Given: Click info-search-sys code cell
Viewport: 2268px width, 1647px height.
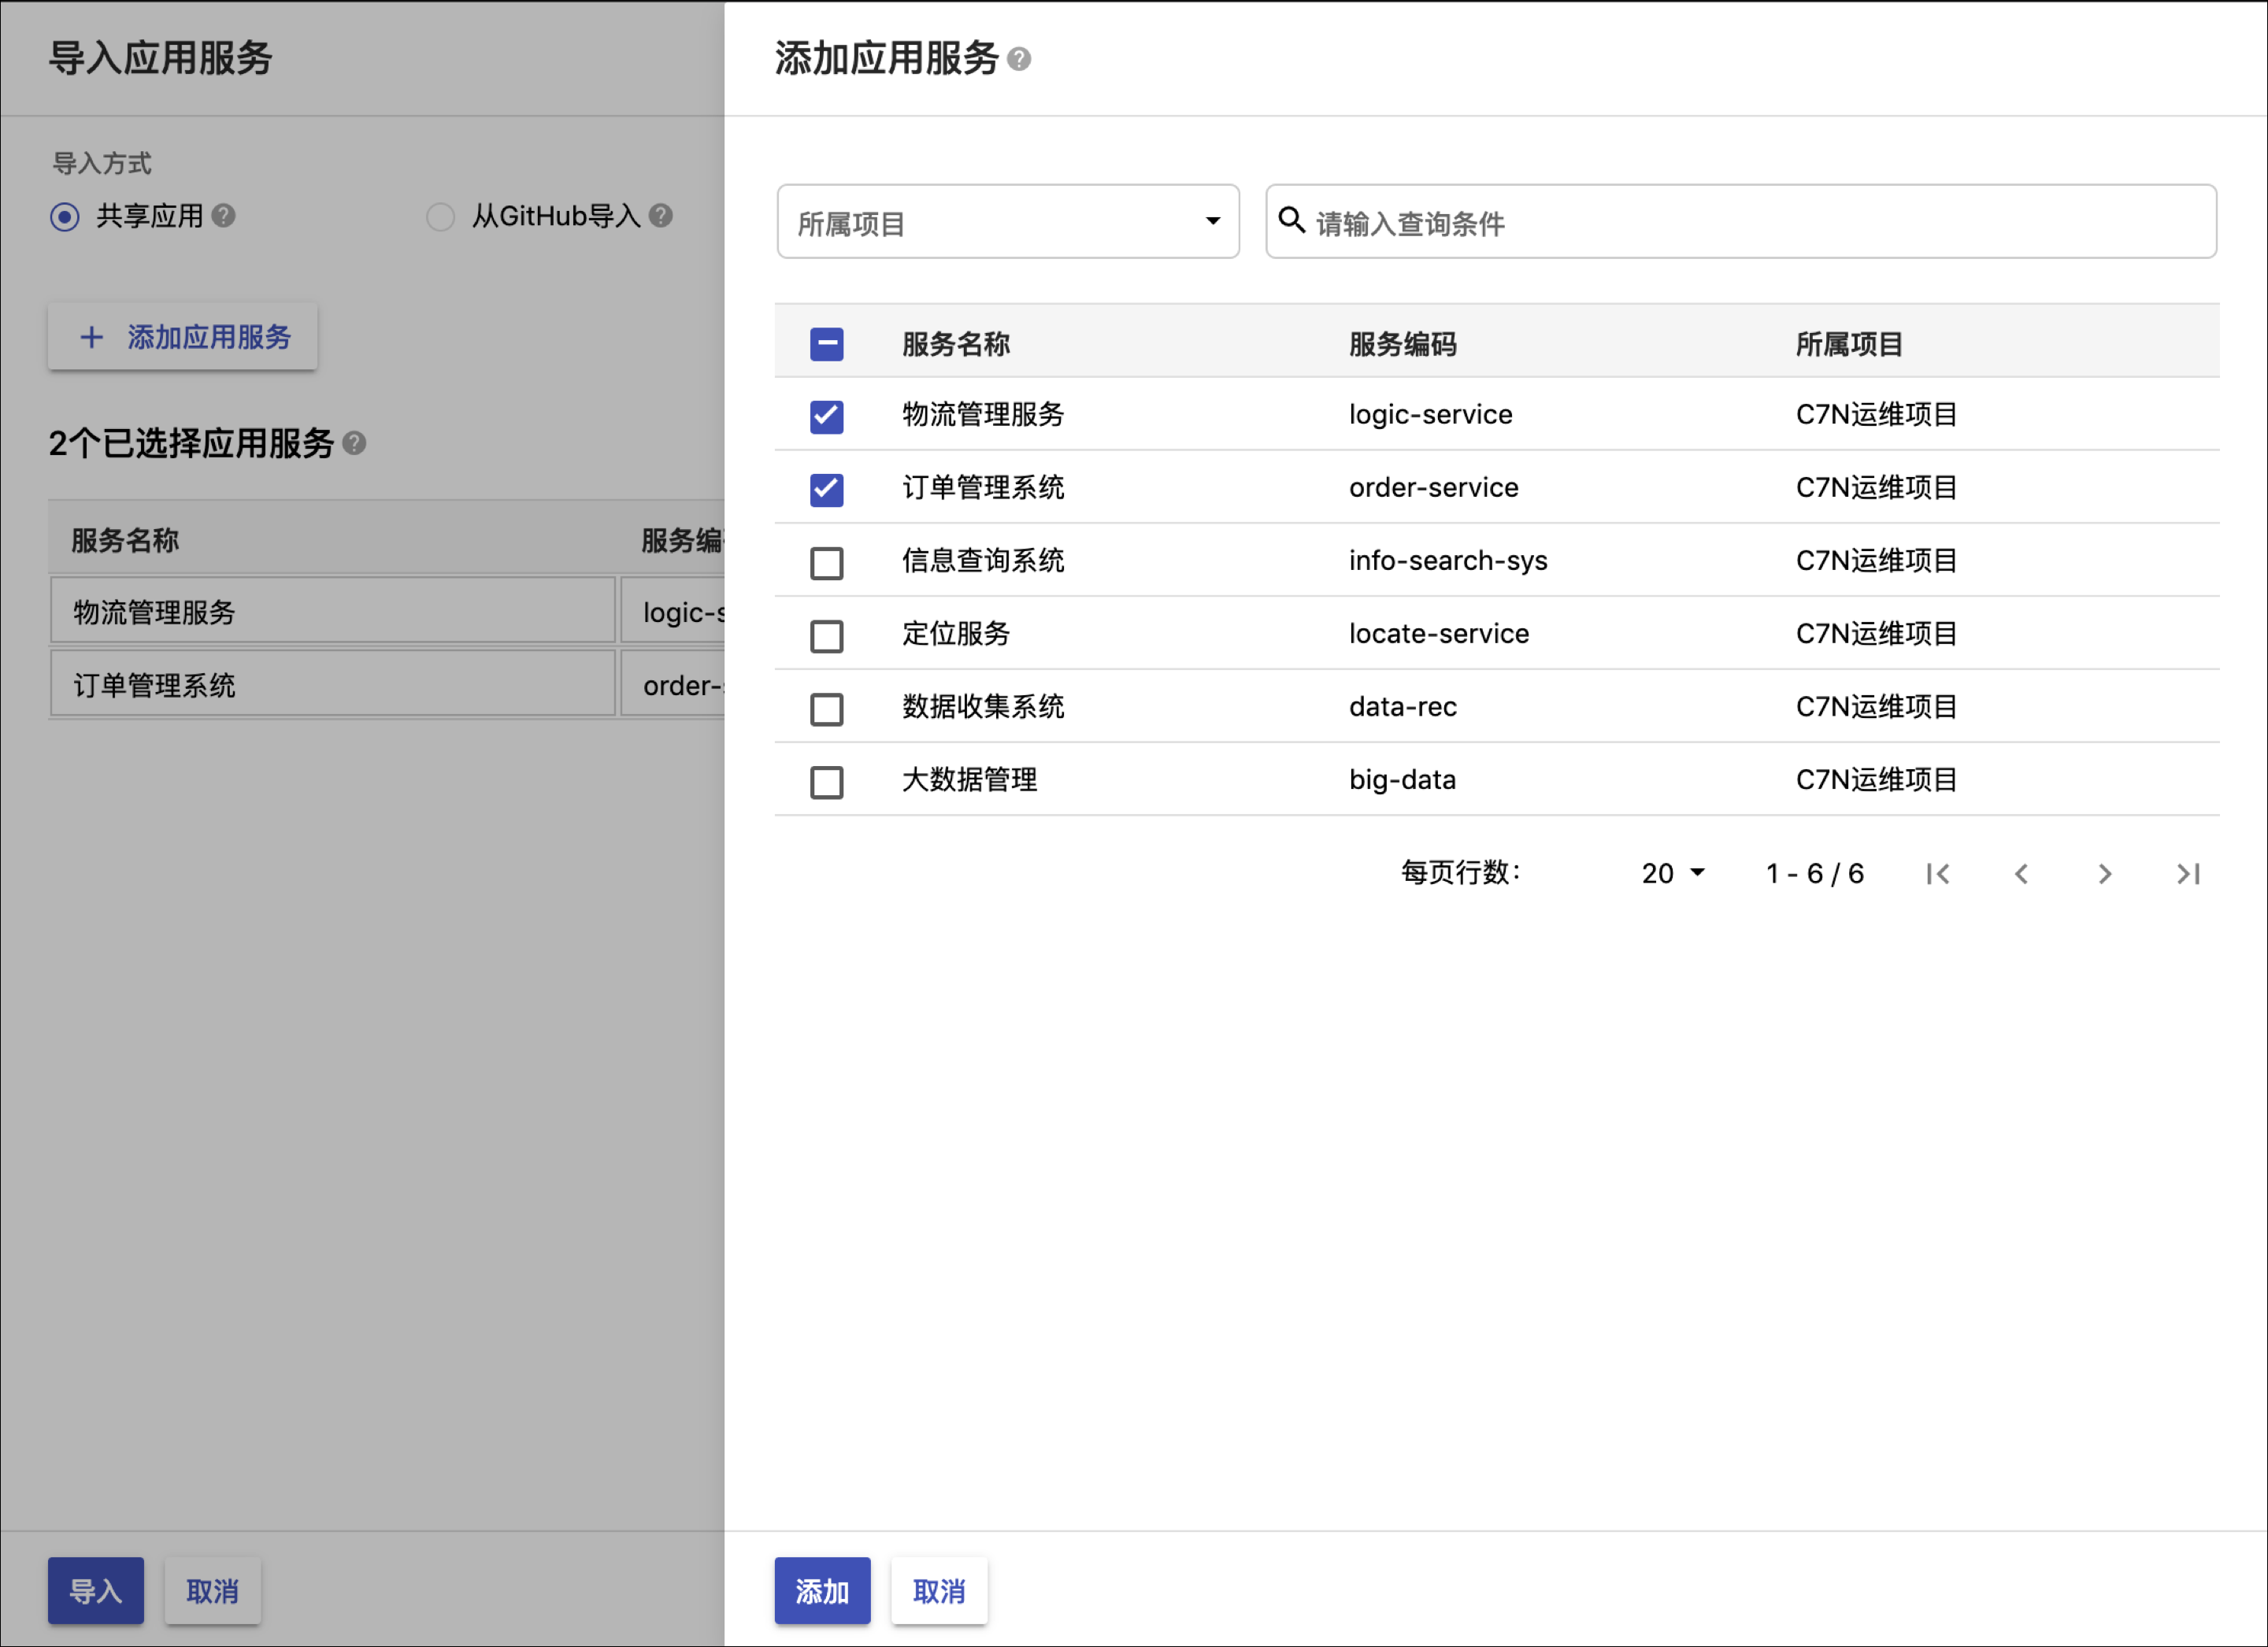Looking at the screenshot, I should pyautogui.click(x=1448, y=560).
